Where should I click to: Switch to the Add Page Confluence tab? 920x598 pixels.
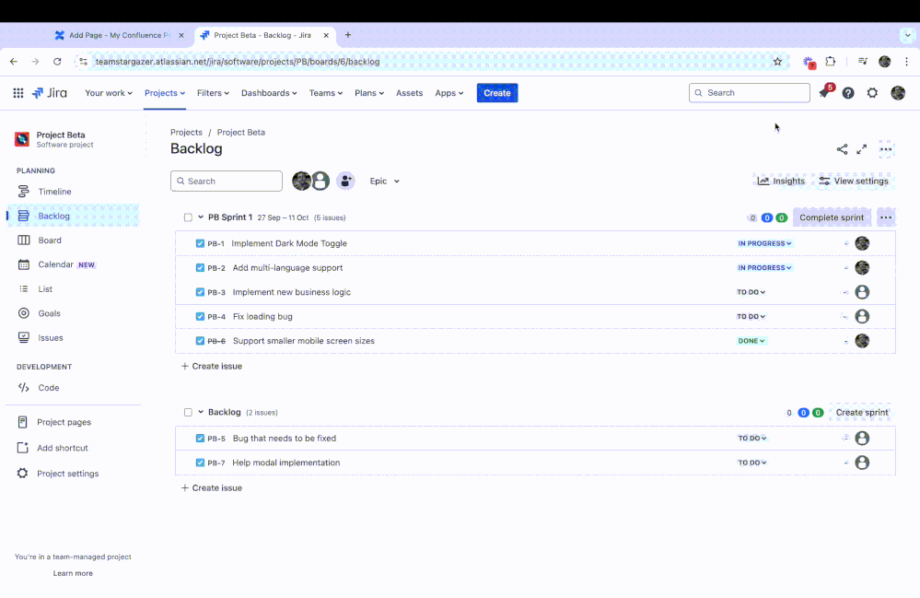click(x=119, y=35)
